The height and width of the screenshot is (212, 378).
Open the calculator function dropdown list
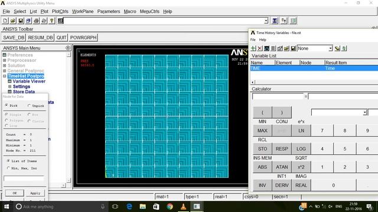(x=365, y=112)
